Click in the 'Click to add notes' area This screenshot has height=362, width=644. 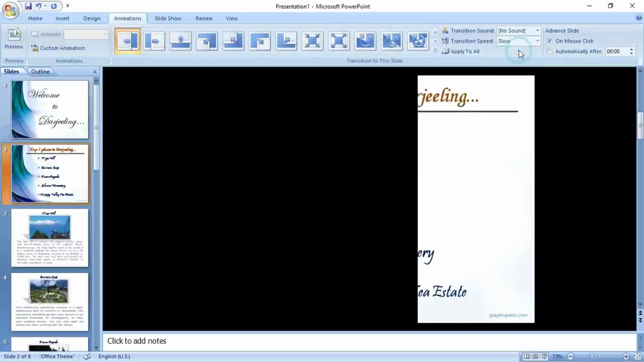[x=369, y=341]
